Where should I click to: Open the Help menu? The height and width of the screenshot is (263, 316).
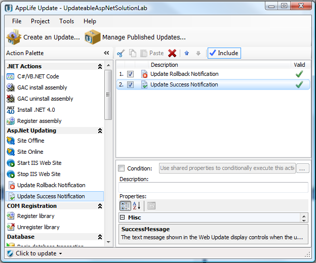click(x=90, y=21)
